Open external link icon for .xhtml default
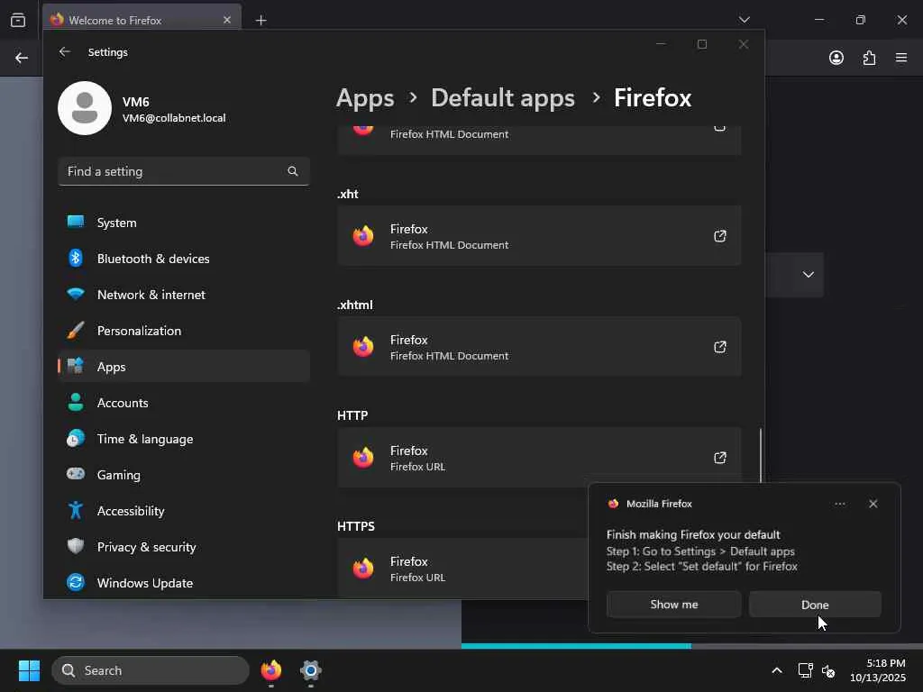The image size is (923, 692). (x=720, y=347)
